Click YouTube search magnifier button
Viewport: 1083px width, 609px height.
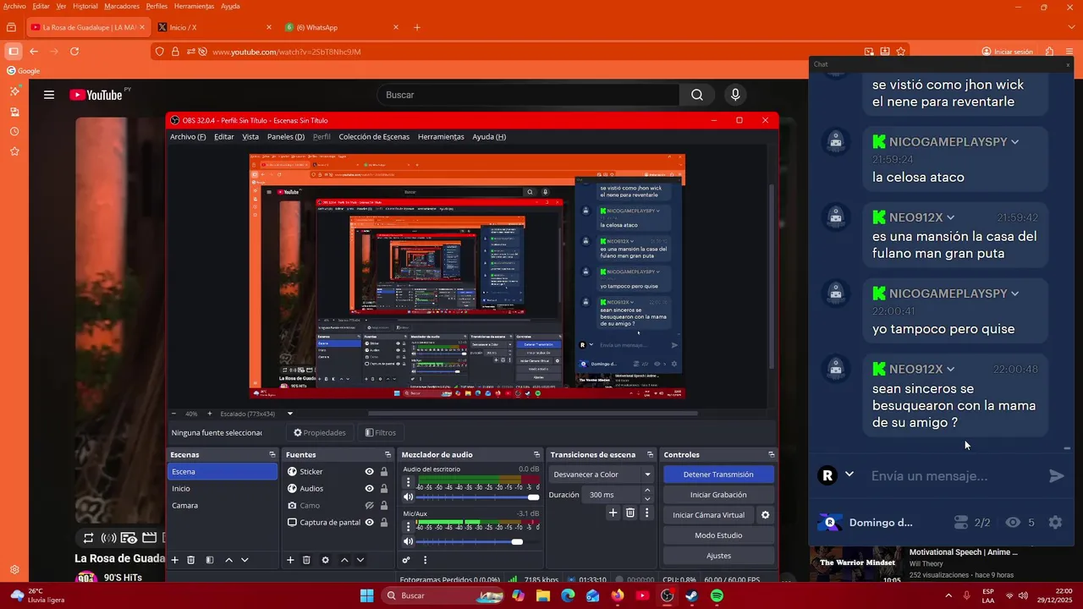coord(697,95)
